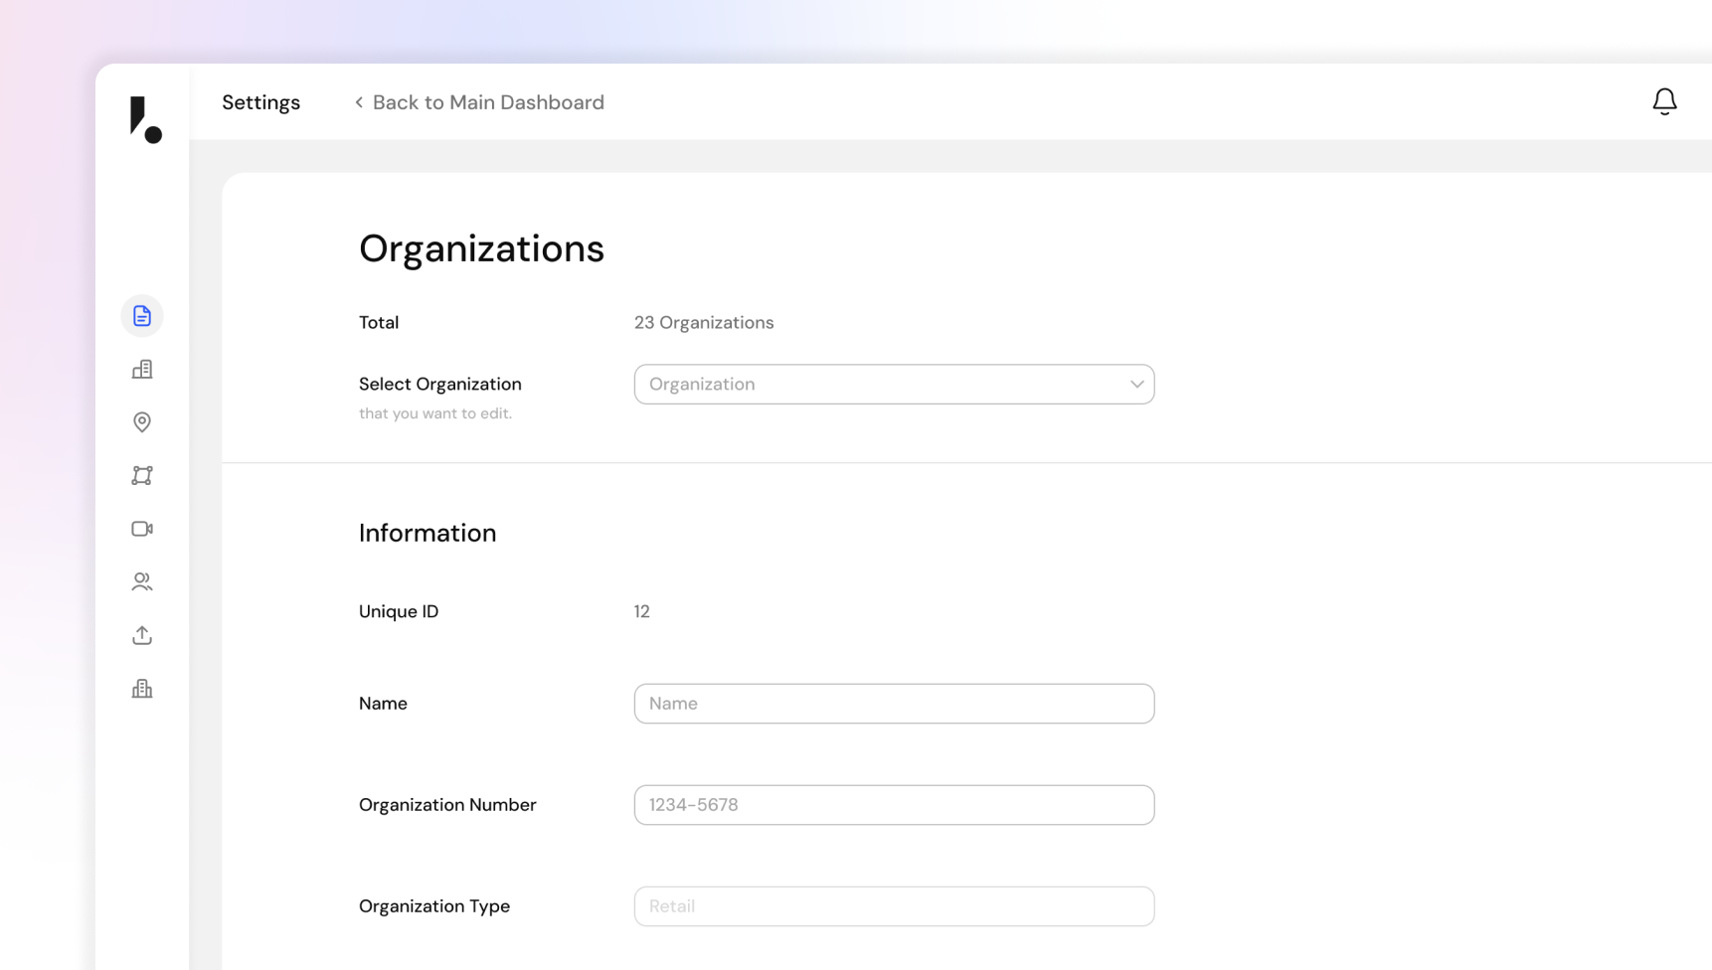
Task: Open the organizations building icon at sidebar bottom
Action: (142, 689)
